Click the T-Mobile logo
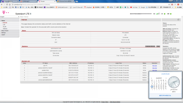The image size is (183, 103). [x=6, y=12]
